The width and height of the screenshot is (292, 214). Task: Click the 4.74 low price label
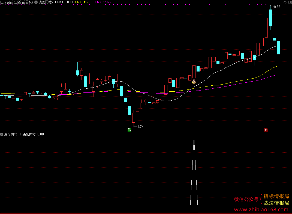pos(140,127)
